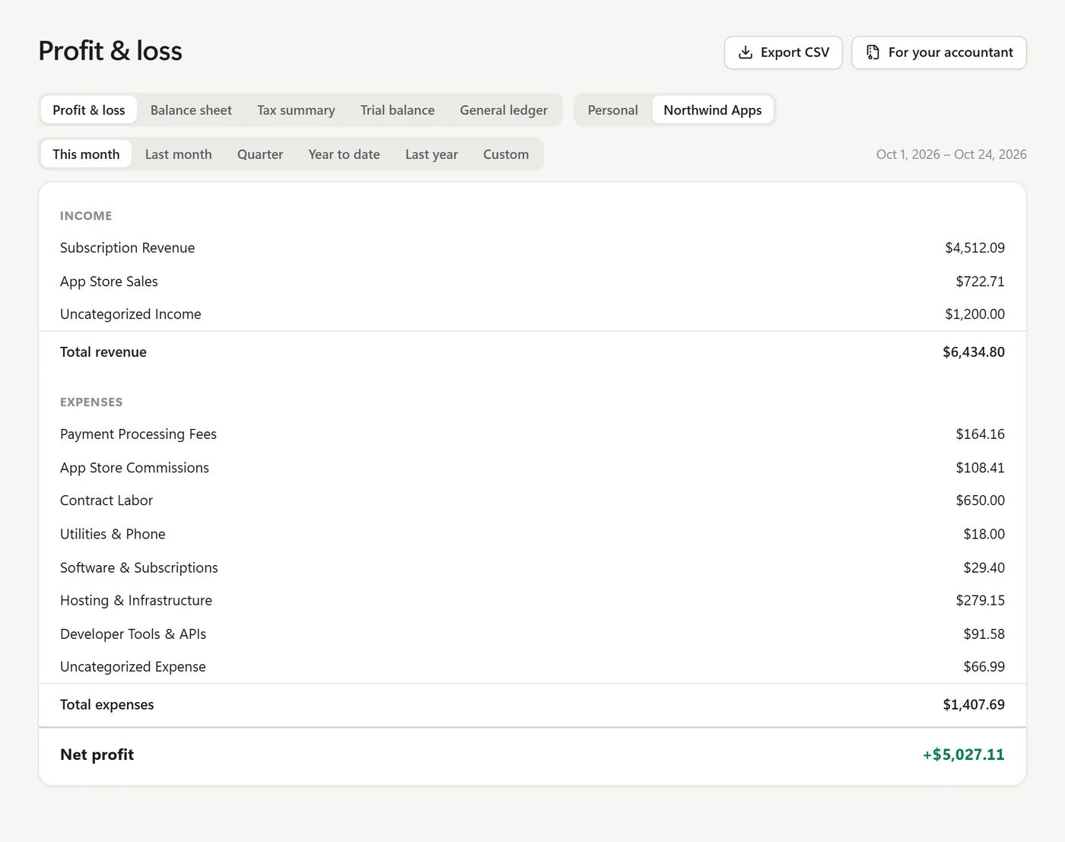Image resolution: width=1065 pixels, height=842 pixels.
Task: Open the Uncategorized Income line
Action: pos(532,314)
